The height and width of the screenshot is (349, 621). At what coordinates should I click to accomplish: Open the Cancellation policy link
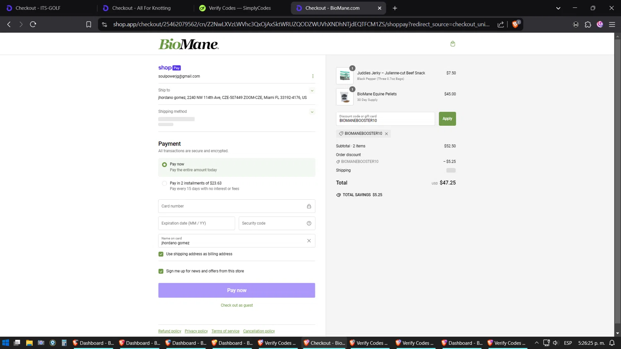pyautogui.click(x=259, y=331)
